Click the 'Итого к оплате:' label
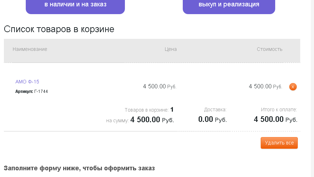314x177 pixels. (279, 110)
